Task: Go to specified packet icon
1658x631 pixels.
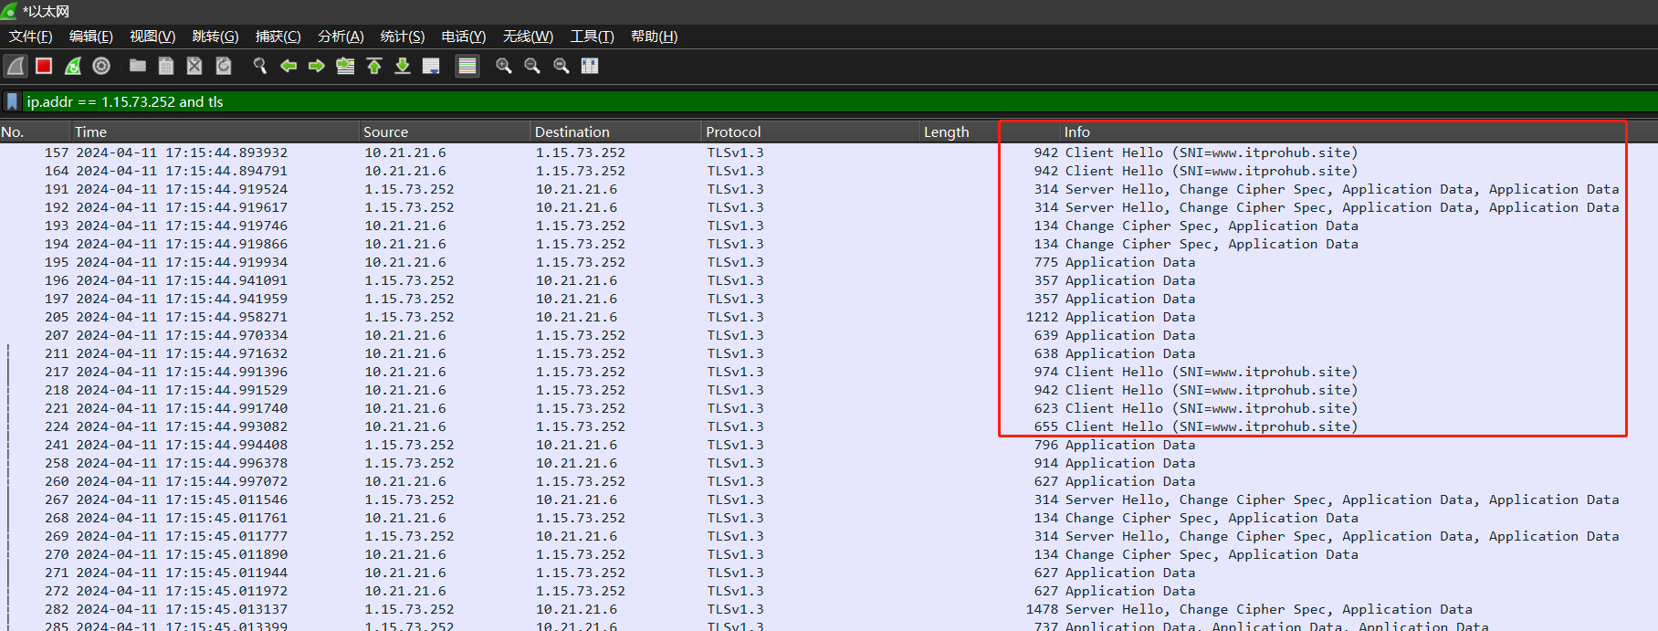Action: click(x=345, y=66)
